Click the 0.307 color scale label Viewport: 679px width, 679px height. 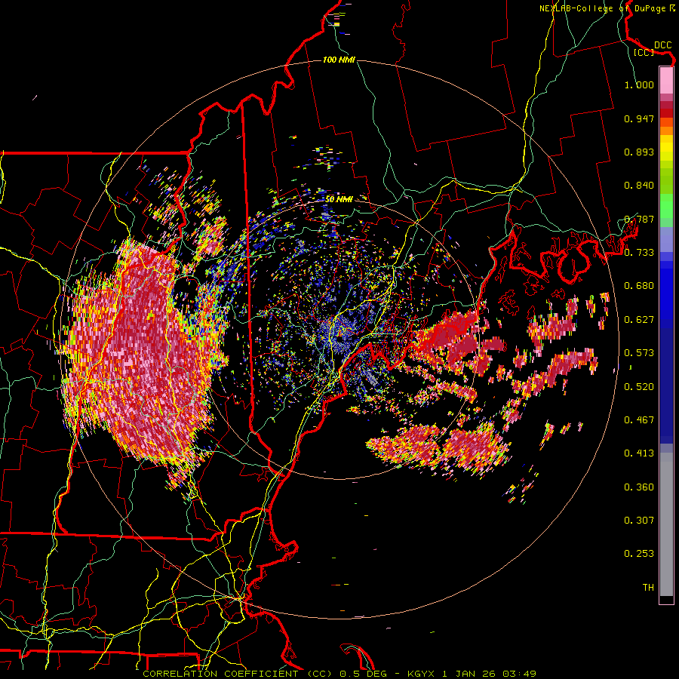[x=639, y=521]
